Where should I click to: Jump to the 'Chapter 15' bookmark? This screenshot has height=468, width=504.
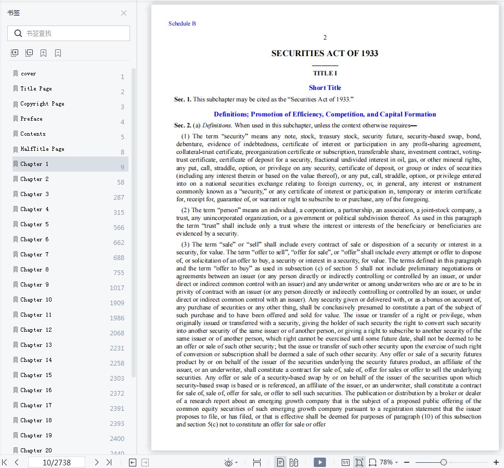click(70, 375)
